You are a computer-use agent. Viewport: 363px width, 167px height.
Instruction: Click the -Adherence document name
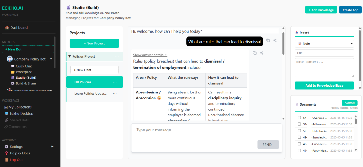coord(319,124)
